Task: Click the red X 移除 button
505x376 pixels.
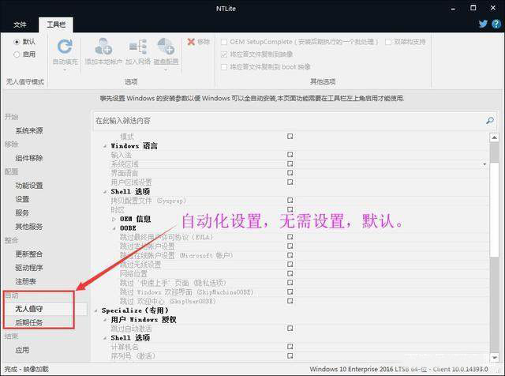Action: [198, 42]
